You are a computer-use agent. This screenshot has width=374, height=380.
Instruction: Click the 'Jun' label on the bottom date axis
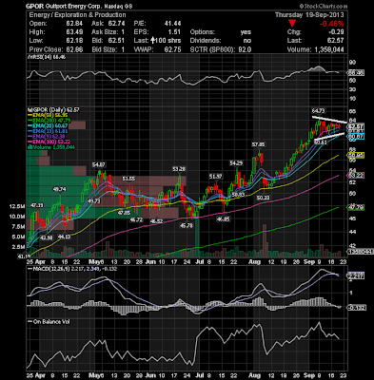[150, 375]
